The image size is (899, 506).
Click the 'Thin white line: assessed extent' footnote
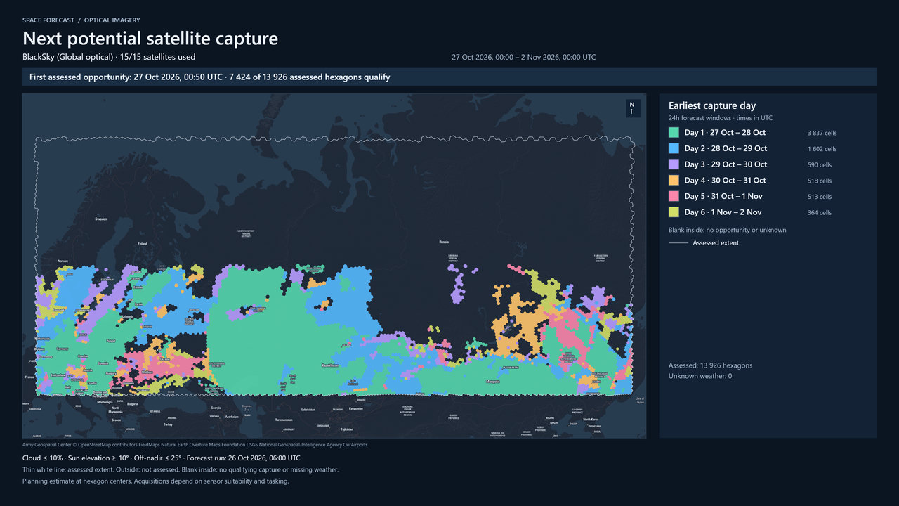(181, 469)
